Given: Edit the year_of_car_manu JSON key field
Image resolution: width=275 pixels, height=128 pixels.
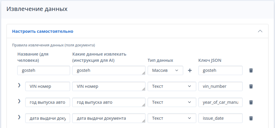Looking at the screenshot, I should pyautogui.click(x=220, y=102).
